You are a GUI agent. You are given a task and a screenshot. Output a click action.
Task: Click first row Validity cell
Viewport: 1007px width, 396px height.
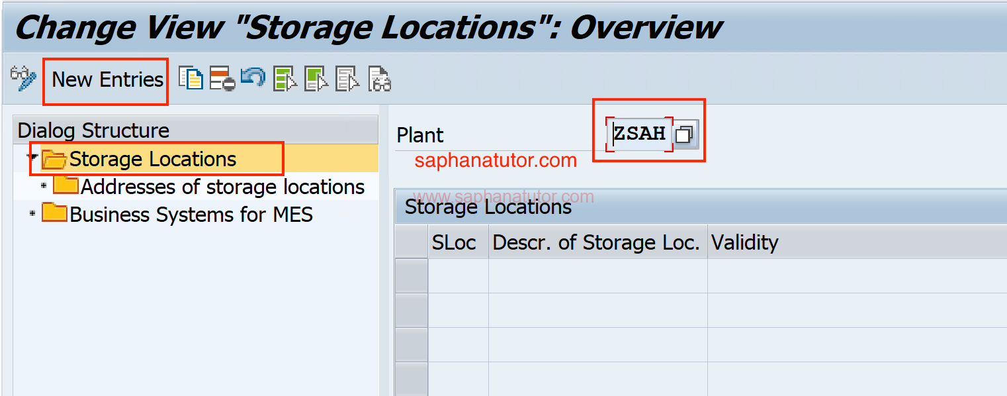pyautogui.click(x=857, y=275)
